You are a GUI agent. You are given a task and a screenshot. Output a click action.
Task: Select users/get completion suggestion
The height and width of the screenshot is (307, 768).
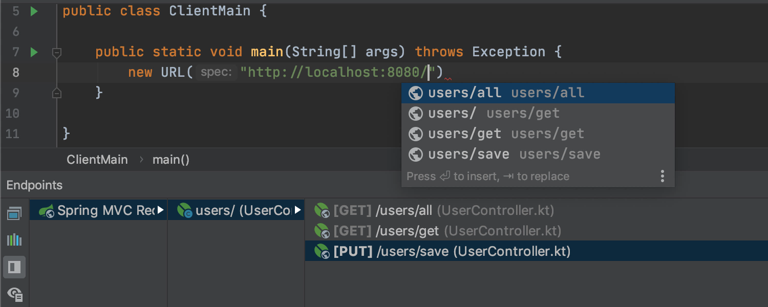pos(464,134)
